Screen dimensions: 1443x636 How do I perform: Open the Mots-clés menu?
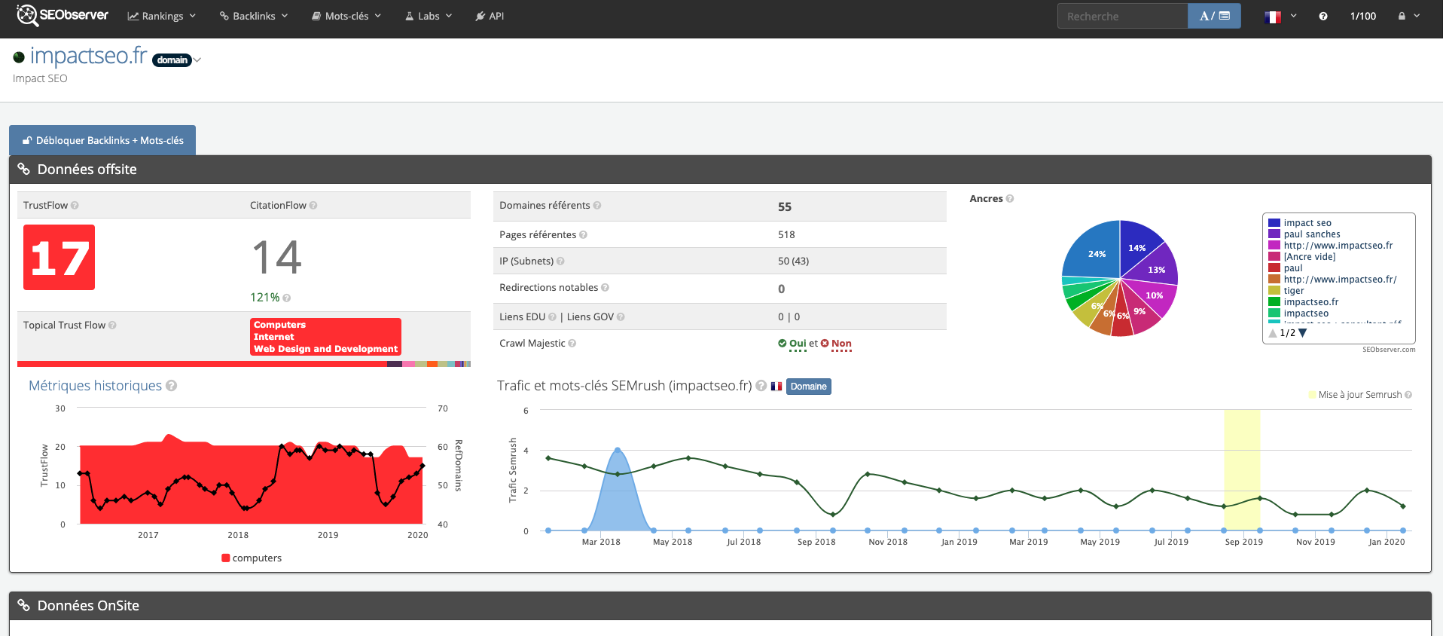[346, 16]
